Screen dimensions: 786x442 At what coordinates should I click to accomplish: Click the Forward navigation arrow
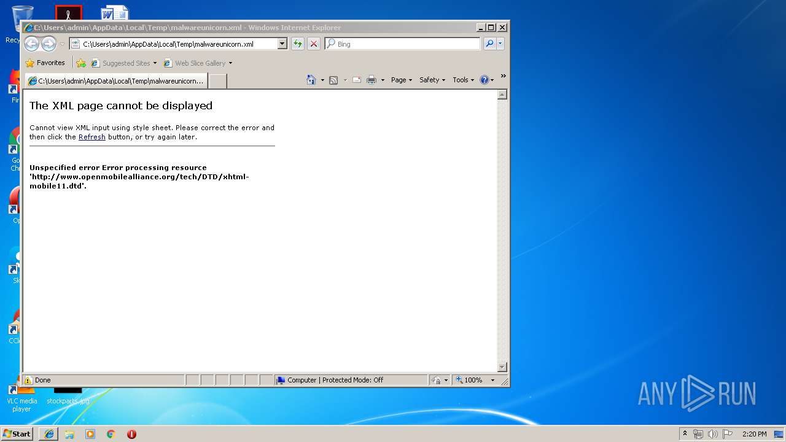(49, 44)
